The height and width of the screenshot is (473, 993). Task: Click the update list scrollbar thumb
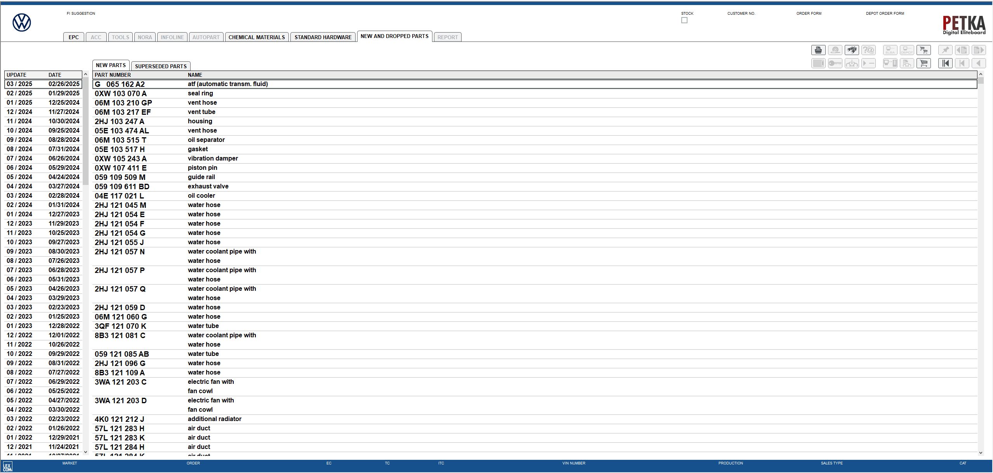[x=85, y=132]
